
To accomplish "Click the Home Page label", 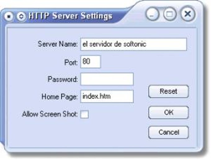I will click(x=60, y=97).
